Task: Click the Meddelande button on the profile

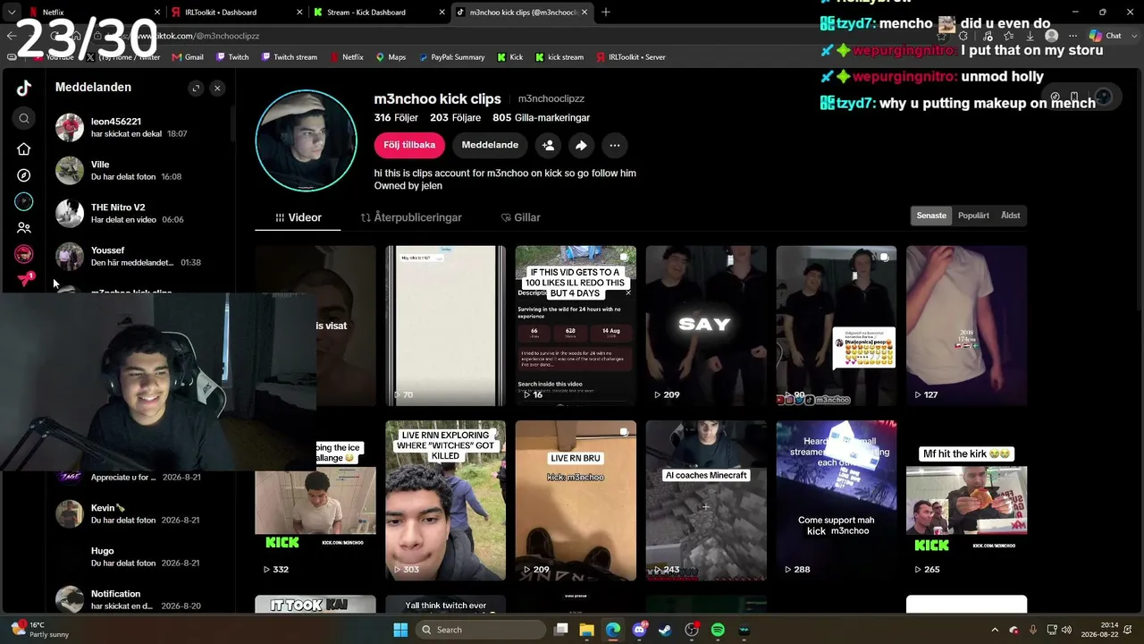Action: (x=490, y=145)
